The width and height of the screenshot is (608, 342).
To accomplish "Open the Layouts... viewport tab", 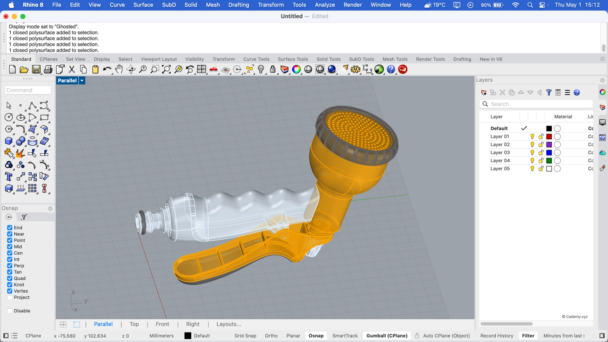I will pos(229,324).
